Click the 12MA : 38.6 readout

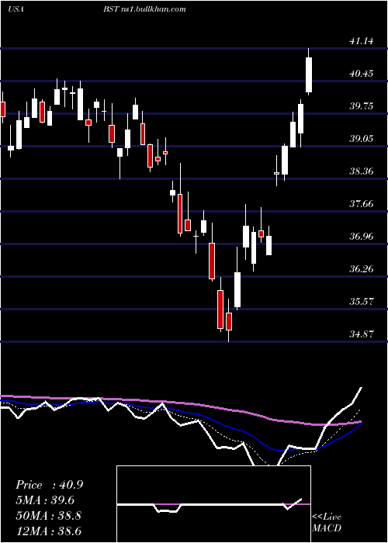pos(48,531)
